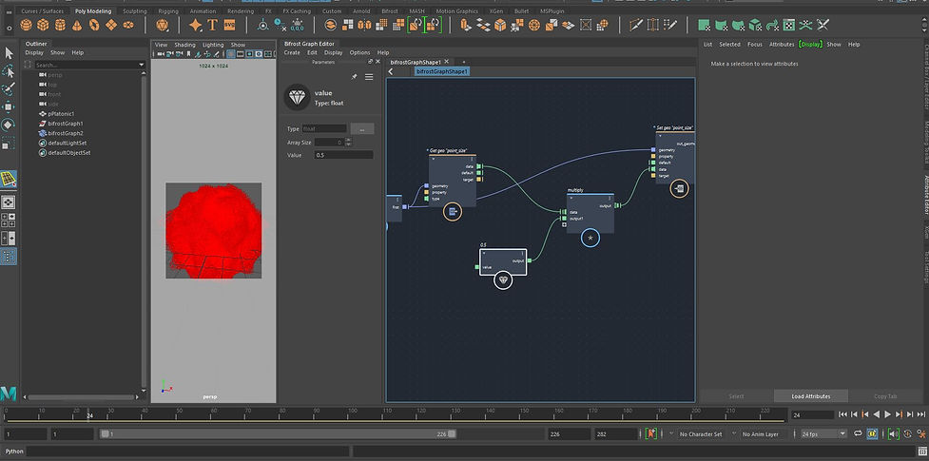
Task: Click the Super Shapes star icon
Action: [x=195, y=25]
